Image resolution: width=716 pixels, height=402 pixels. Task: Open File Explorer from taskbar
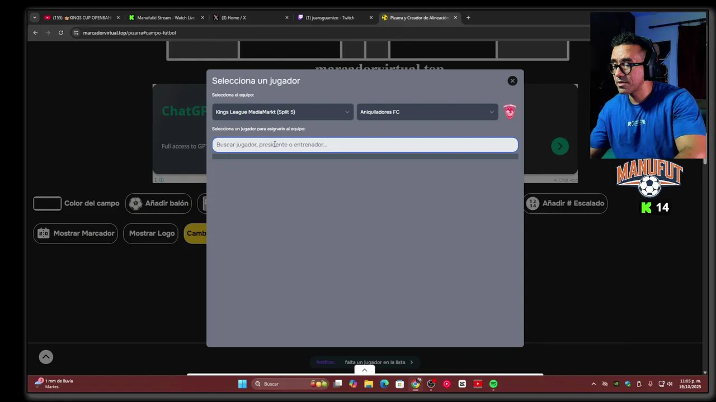click(x=369, y=384)
